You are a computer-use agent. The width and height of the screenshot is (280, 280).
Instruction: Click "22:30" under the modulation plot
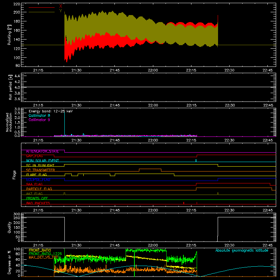coord(229,140)
